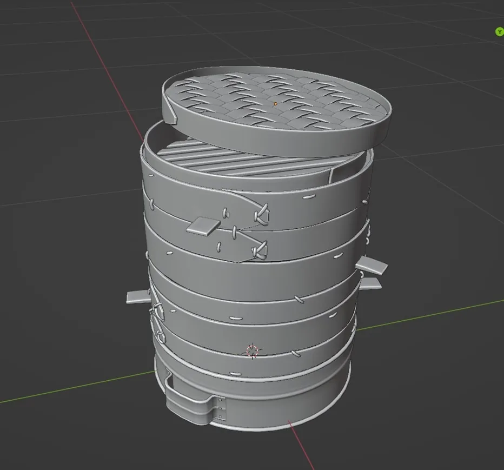Click the green Y axis gizmo handle
Viewport: 504px width, 470px height.
click(499, 31)
